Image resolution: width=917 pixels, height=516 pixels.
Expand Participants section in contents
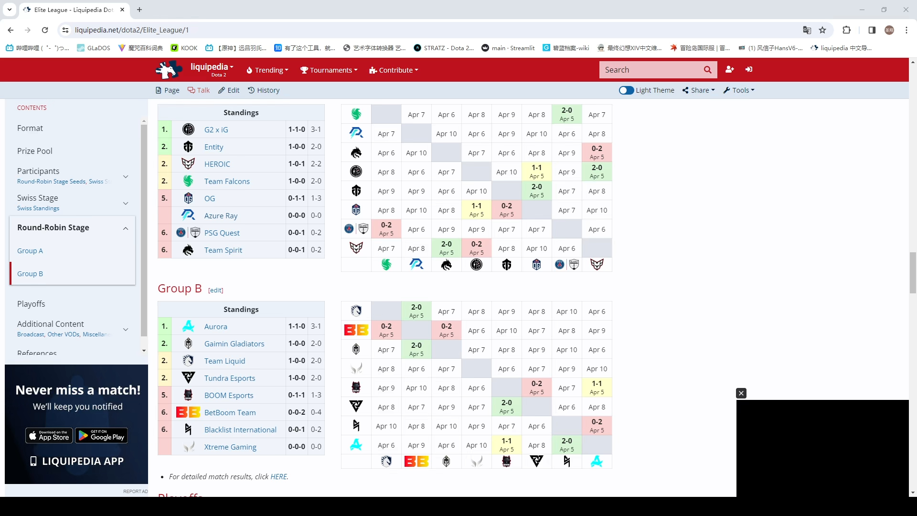[x=126, y=176]
